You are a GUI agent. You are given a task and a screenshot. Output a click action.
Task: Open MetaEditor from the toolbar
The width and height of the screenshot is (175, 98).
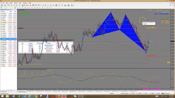30,5
